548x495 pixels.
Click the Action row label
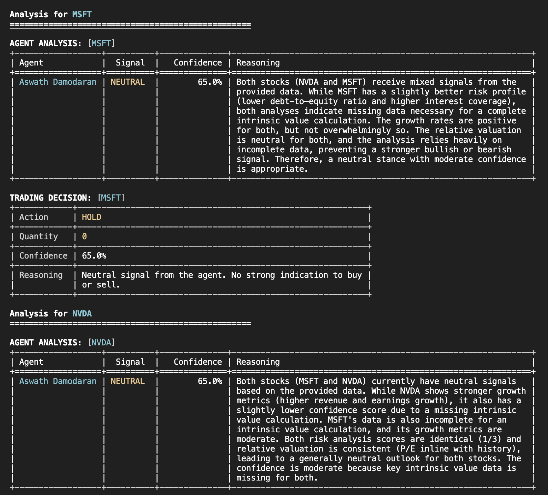click(34, 217)
